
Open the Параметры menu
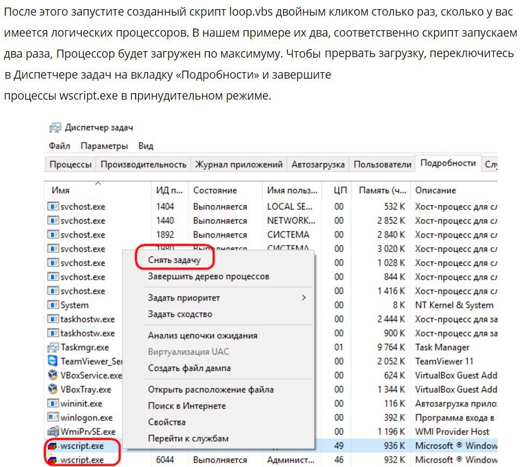click(104, 146)
